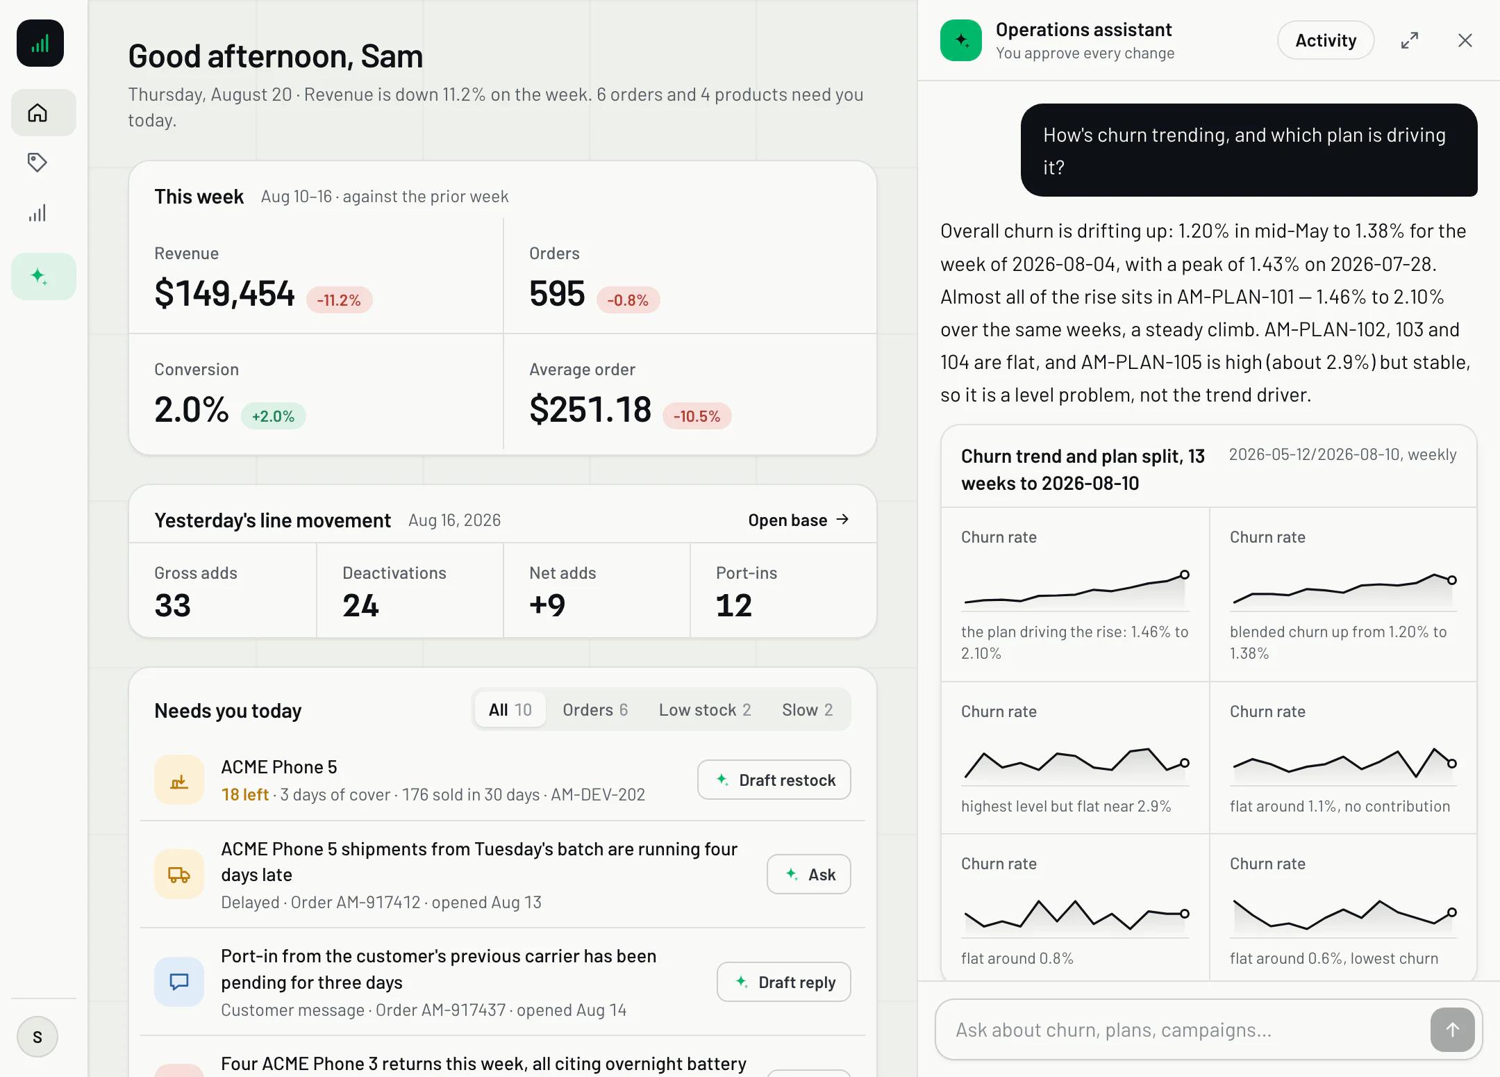Image resolution: width=1500 pixels, height=1077 pixels.
Task: Switch to the Orders 6 tab
Action: coord(595,709)
